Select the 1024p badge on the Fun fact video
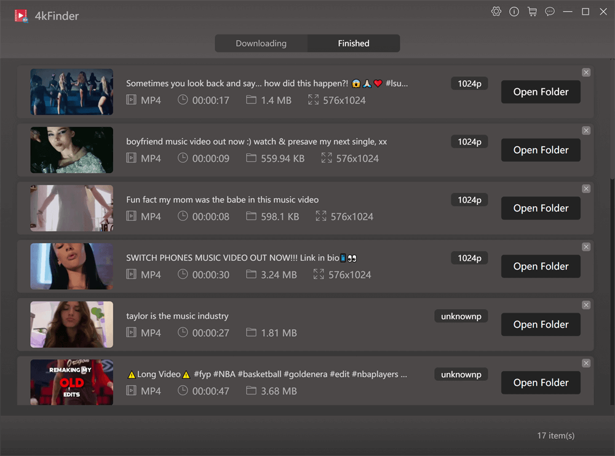 pyautogui.click(x=469, y=199)
